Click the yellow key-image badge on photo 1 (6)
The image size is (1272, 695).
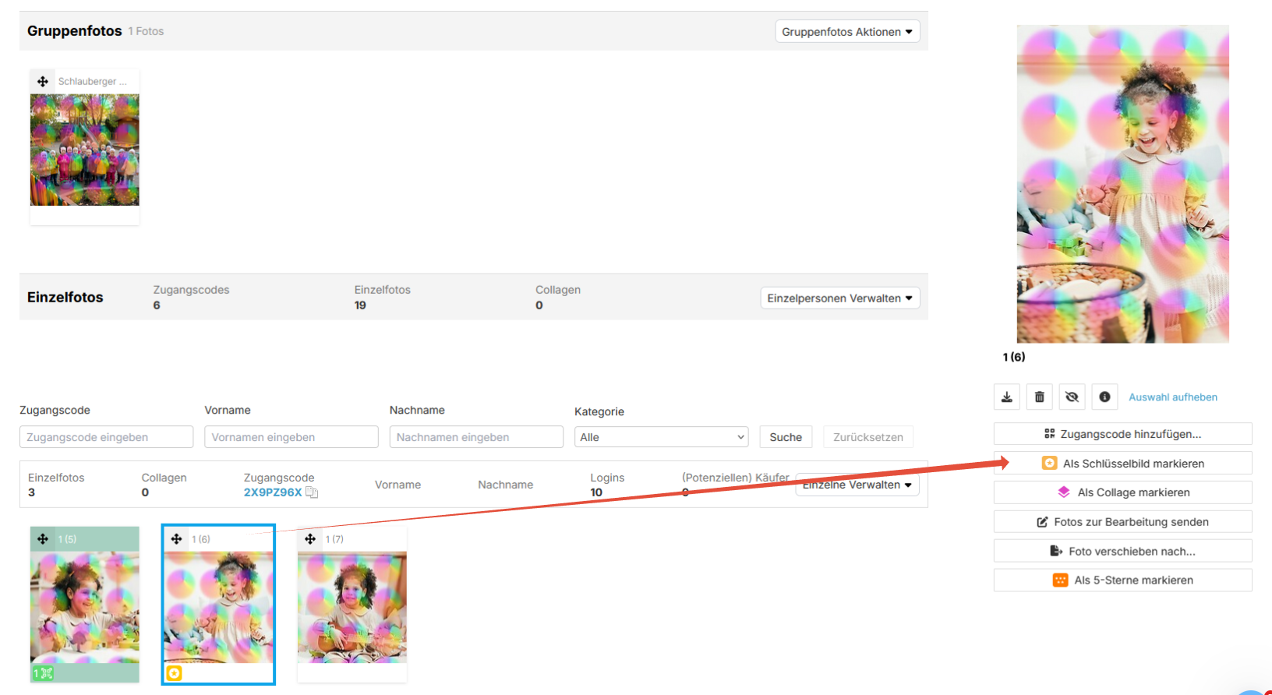[175, 673]
